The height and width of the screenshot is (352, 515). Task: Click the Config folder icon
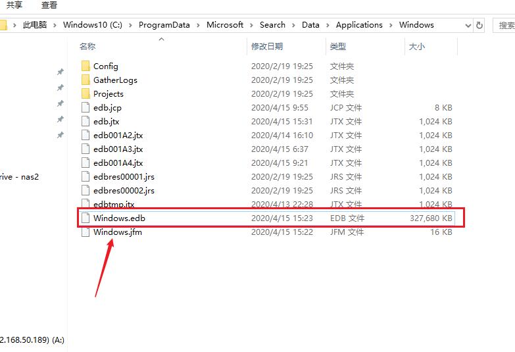point(86,66)
